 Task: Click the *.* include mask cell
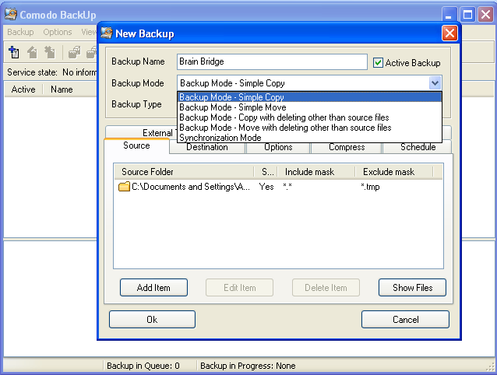(287, 187)
